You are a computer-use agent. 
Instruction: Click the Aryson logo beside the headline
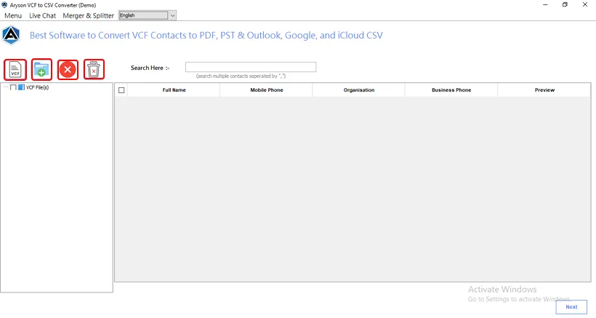(11, 36)
